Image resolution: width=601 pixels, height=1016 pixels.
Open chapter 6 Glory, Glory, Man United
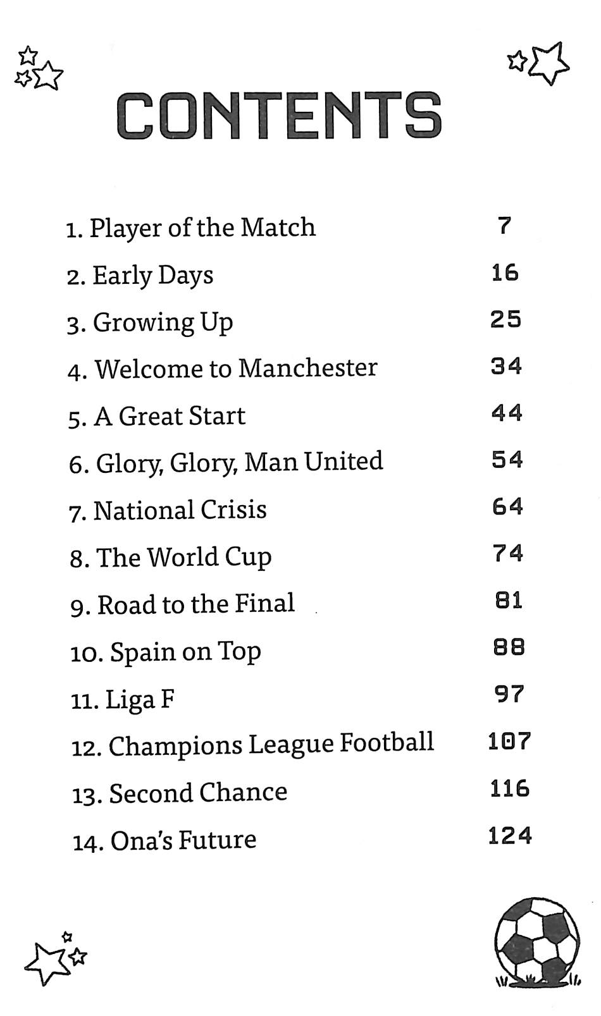pos(226,463)
